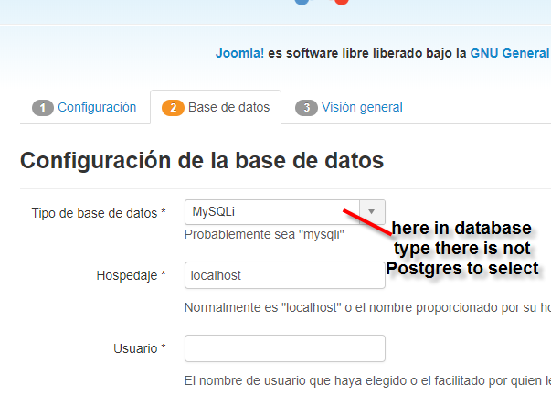Click the 'Normalmente es "localhost"' help text
This screenshot has width=551, height=406.
coord(367,307)
